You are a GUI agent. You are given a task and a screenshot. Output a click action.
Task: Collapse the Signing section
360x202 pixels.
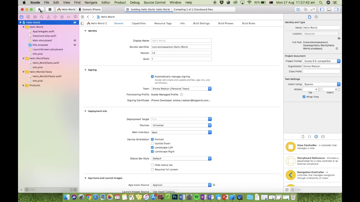[x=85, y=70]
